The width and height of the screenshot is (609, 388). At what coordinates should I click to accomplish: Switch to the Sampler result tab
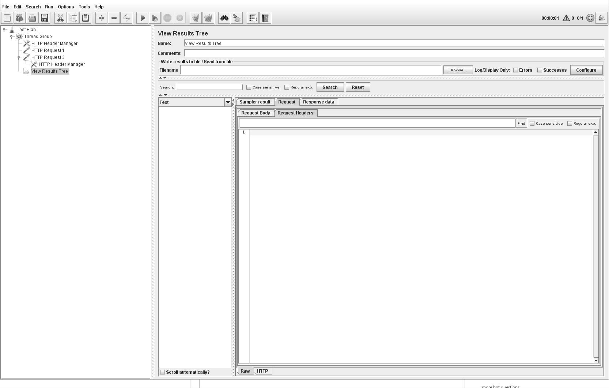pos(255,102)
